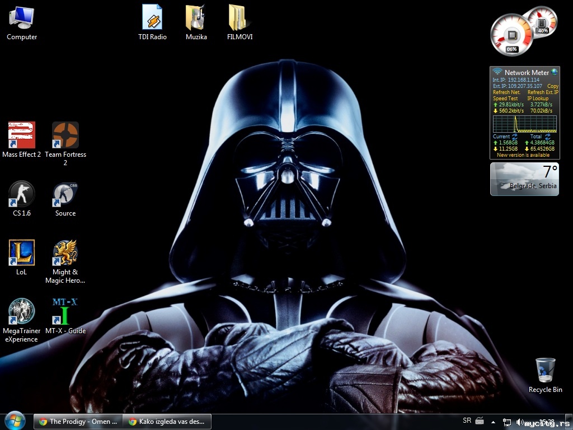Click Refresh Ext. IP in Network Meter
Viewport: 573px width, 430px height.
click(543, 92)
